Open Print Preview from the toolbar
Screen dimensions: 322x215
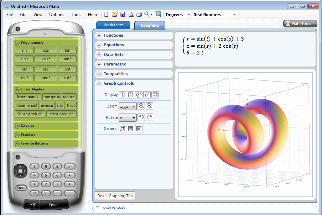click(131, 14)
